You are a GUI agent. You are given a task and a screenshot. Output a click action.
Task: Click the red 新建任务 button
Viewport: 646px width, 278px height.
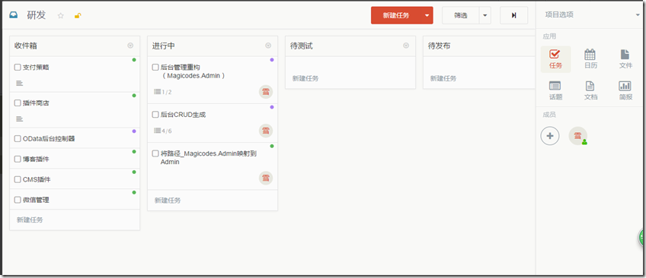[x=396, y=15]
